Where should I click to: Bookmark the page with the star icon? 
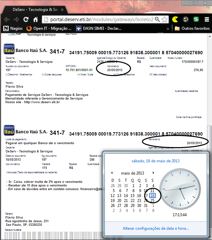[x=165, y=20]
